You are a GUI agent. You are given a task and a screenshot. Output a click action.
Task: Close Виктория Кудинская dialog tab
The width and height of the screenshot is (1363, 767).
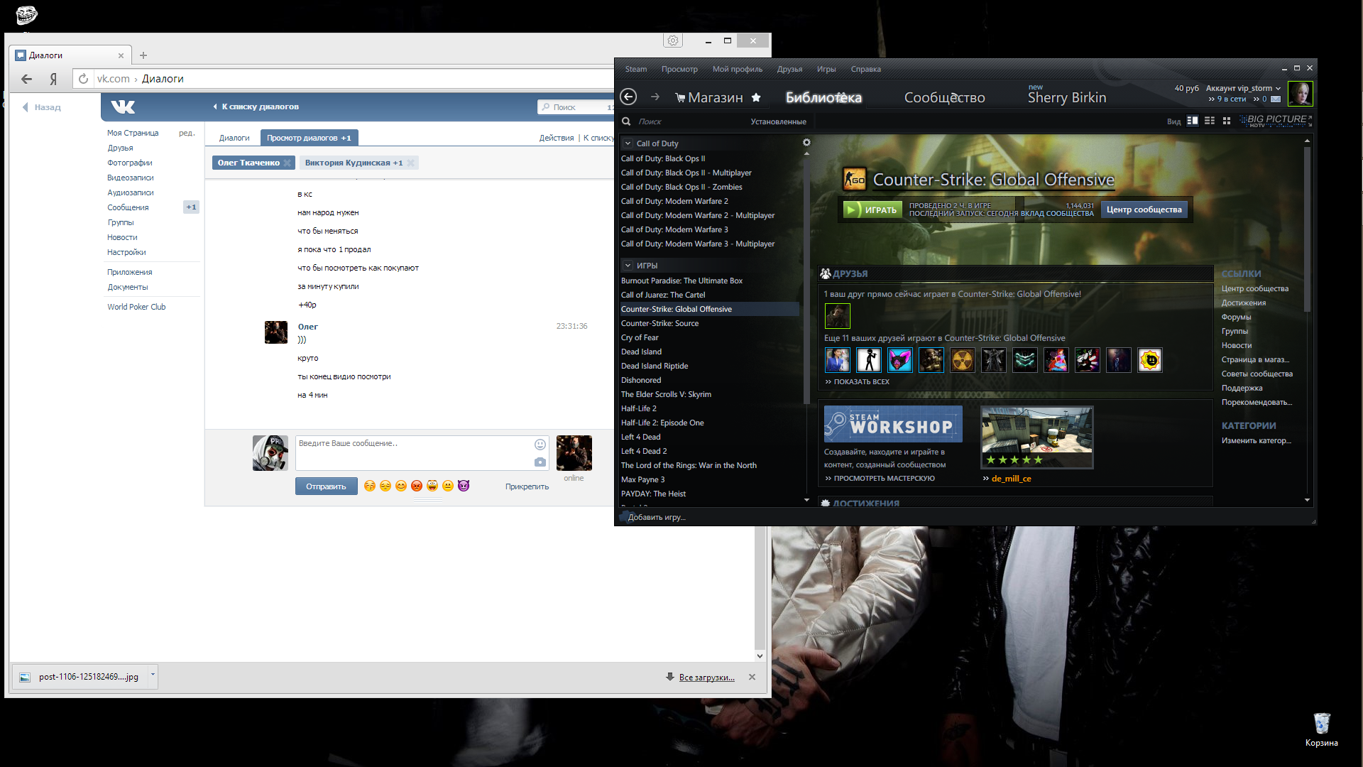(410, 163)
